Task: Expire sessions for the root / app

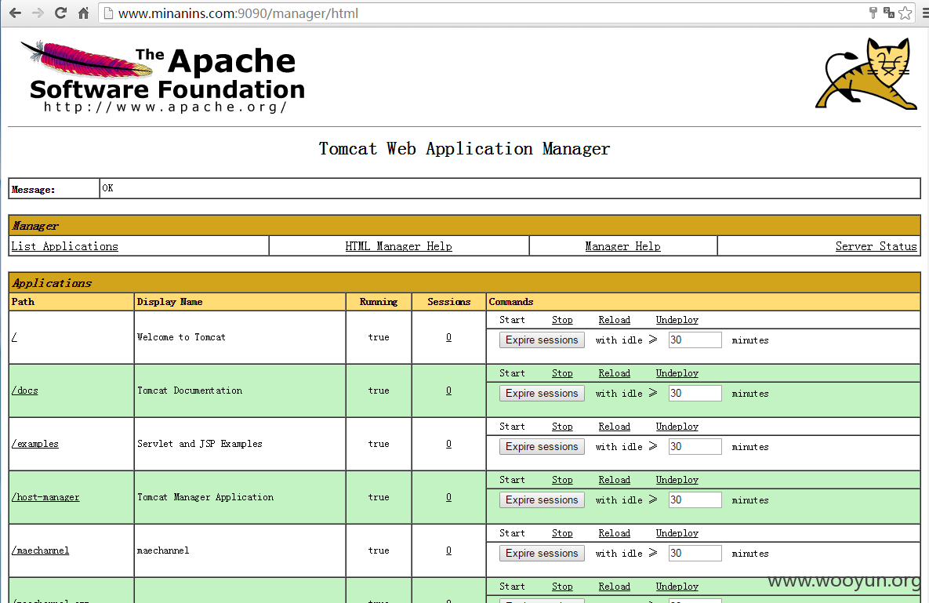Action: coord(542,340)
